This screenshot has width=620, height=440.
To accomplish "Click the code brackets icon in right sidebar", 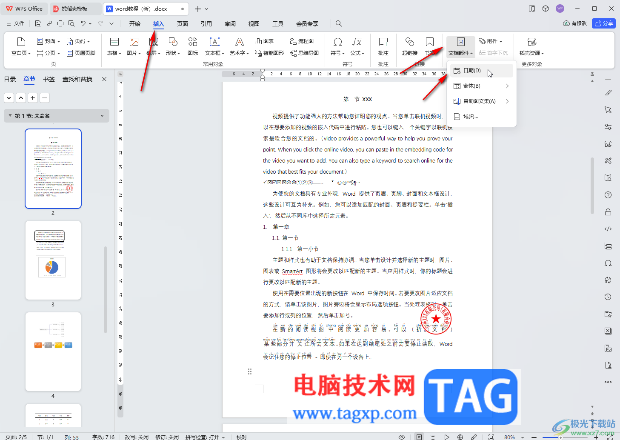I will pos(608,229).
